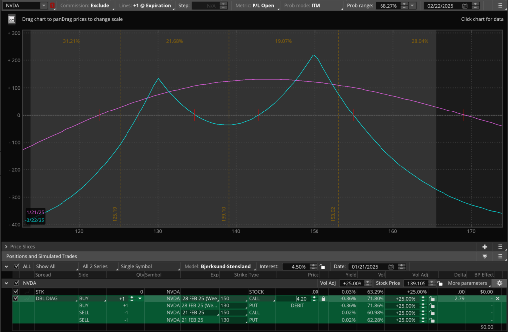This screenshot has width=508, height=332.
Task: Click the NVDA Vol Adj +25.00% stepper
Action: 368,283
